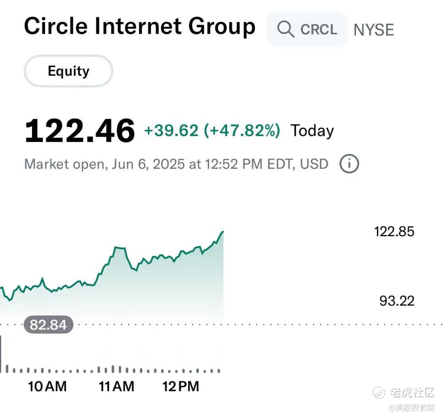Select the NYSE exchange label

[374, 30]
